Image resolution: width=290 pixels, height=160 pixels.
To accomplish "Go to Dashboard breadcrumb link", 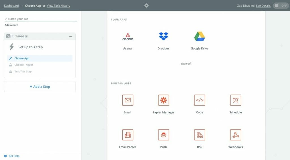I will 11,6.
